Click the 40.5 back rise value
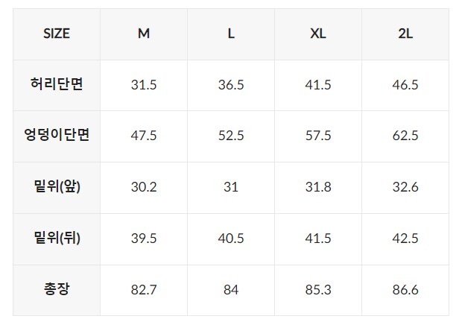Viewport: 456px width, 319px height. (231, 239)
